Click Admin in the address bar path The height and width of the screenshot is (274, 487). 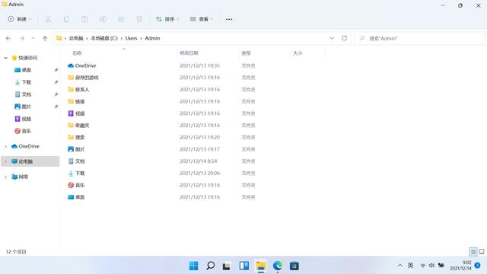152,38
